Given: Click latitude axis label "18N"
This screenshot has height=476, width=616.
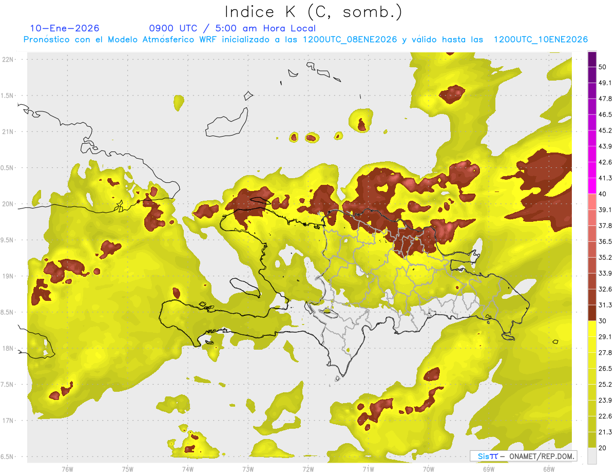Looking at the screenshot, I should 8,349.
